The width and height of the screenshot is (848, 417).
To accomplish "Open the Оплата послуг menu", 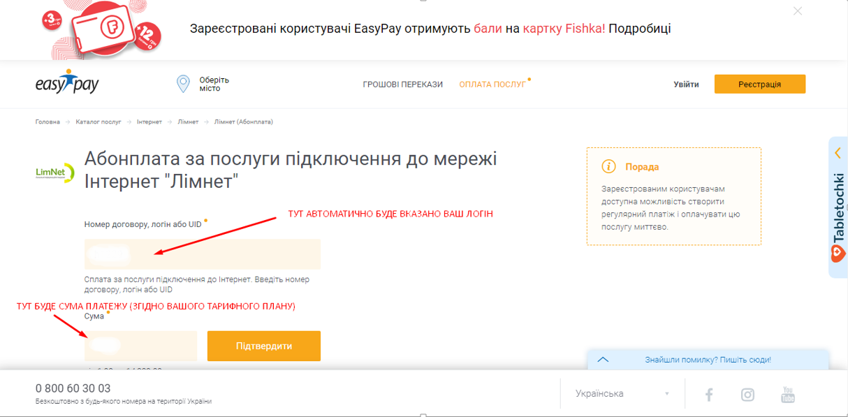I will coord(492,85).
